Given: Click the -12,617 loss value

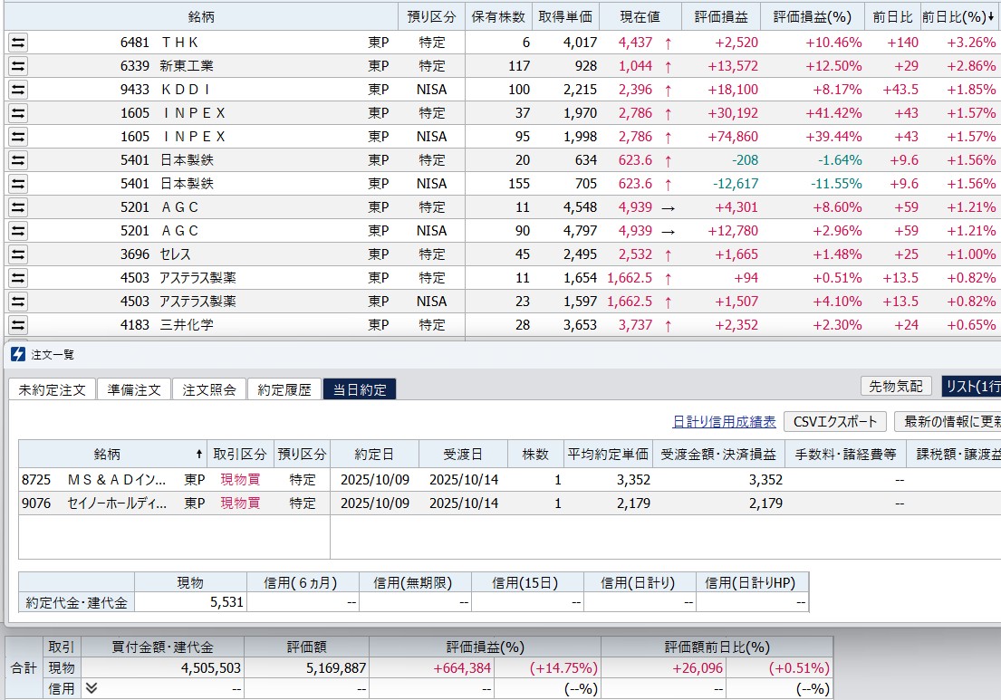Looking at the screenshot, I should click(x=736, y=185).
